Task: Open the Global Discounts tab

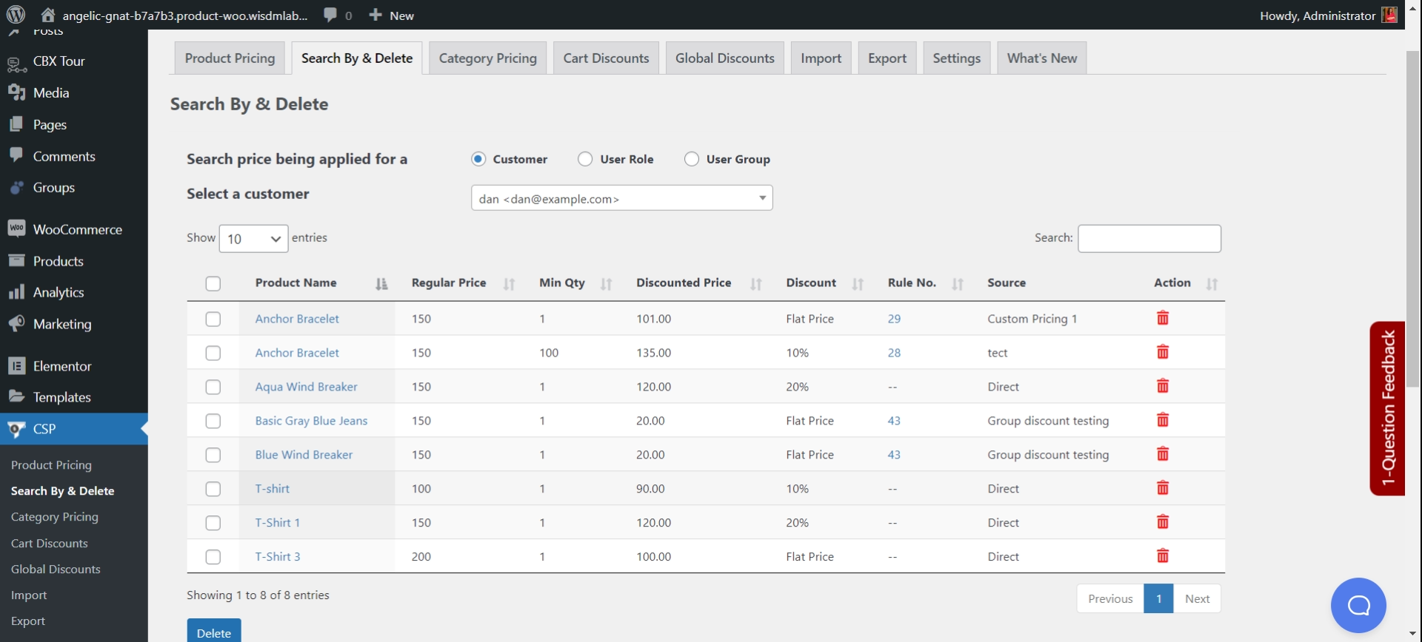Action: pyautogui.click(x=724, y=58)
